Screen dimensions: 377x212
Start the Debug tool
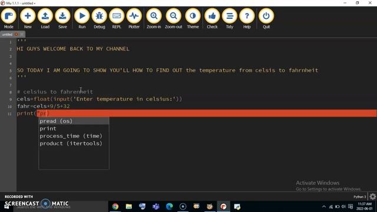click(x=100, y=18)
